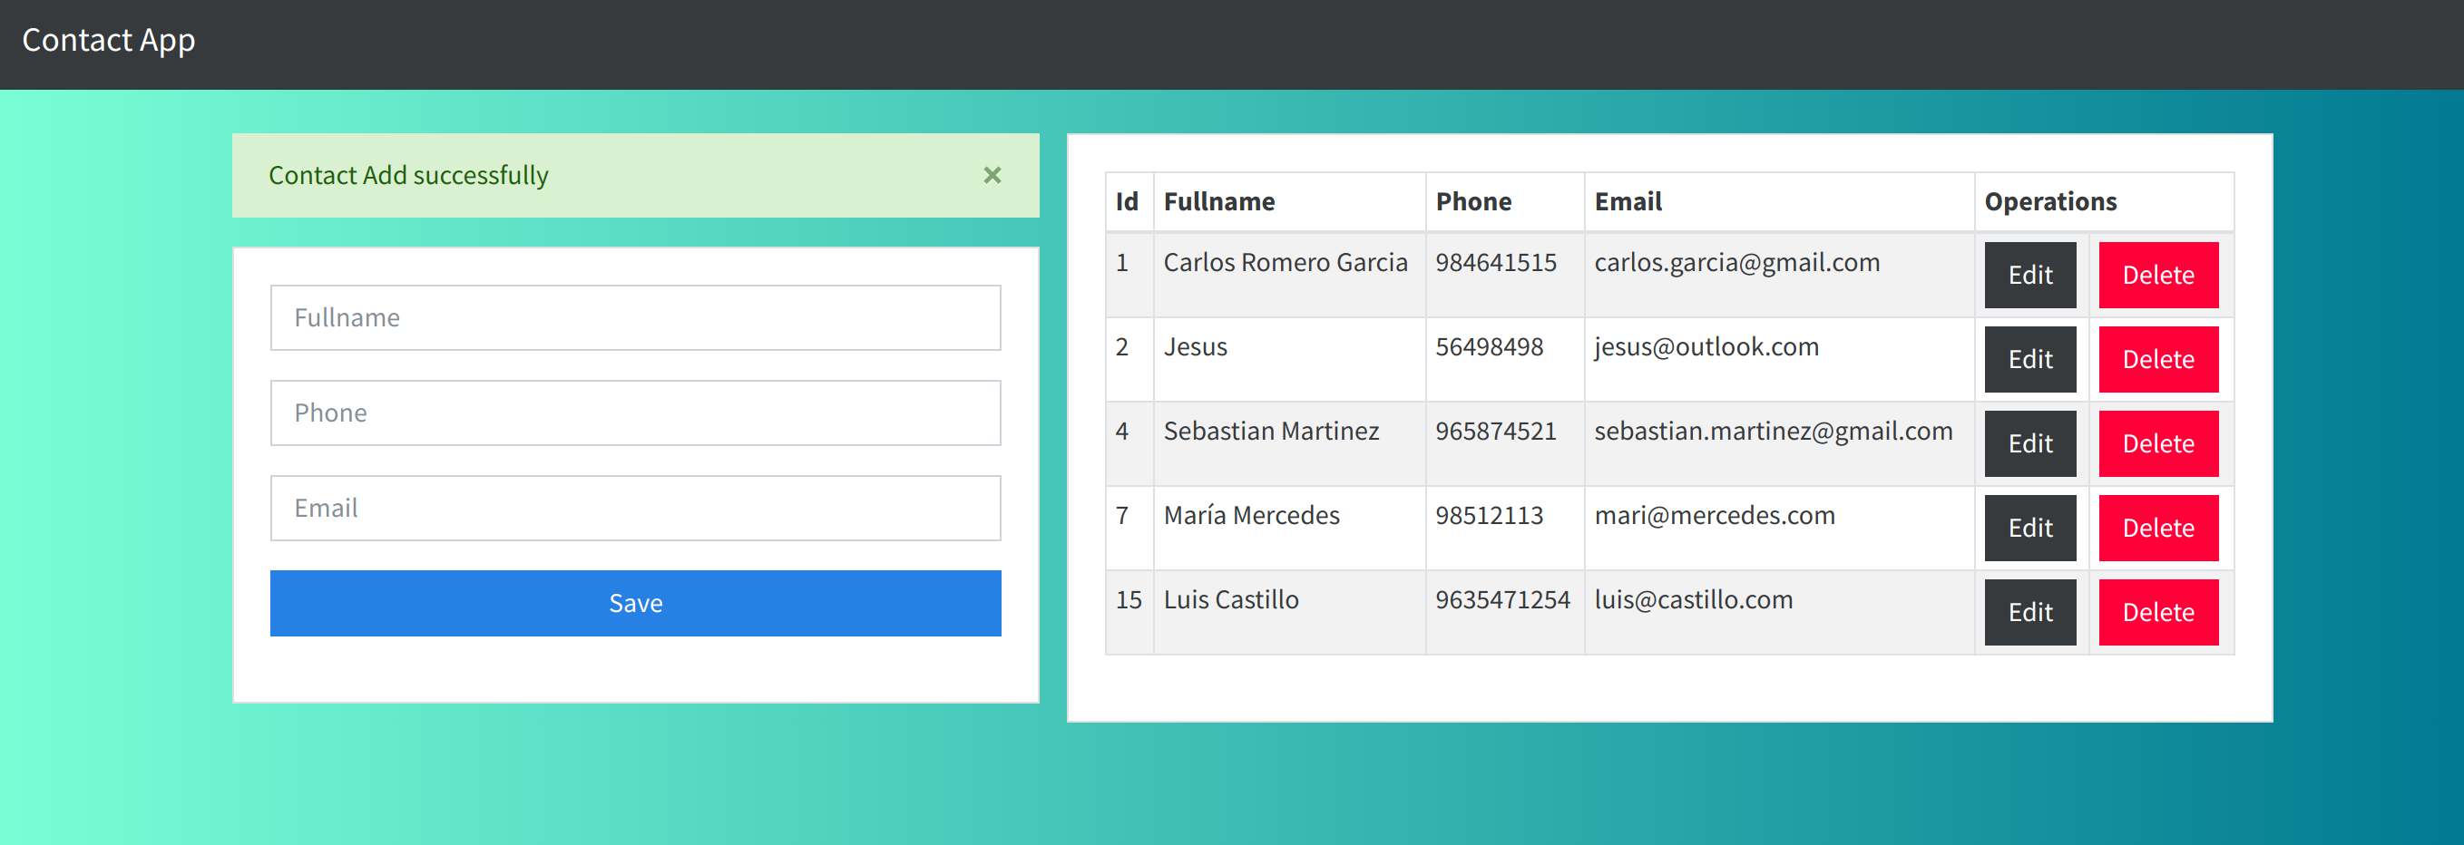Edit the Carlos Romero Garcia contact

pos(2029,276)
